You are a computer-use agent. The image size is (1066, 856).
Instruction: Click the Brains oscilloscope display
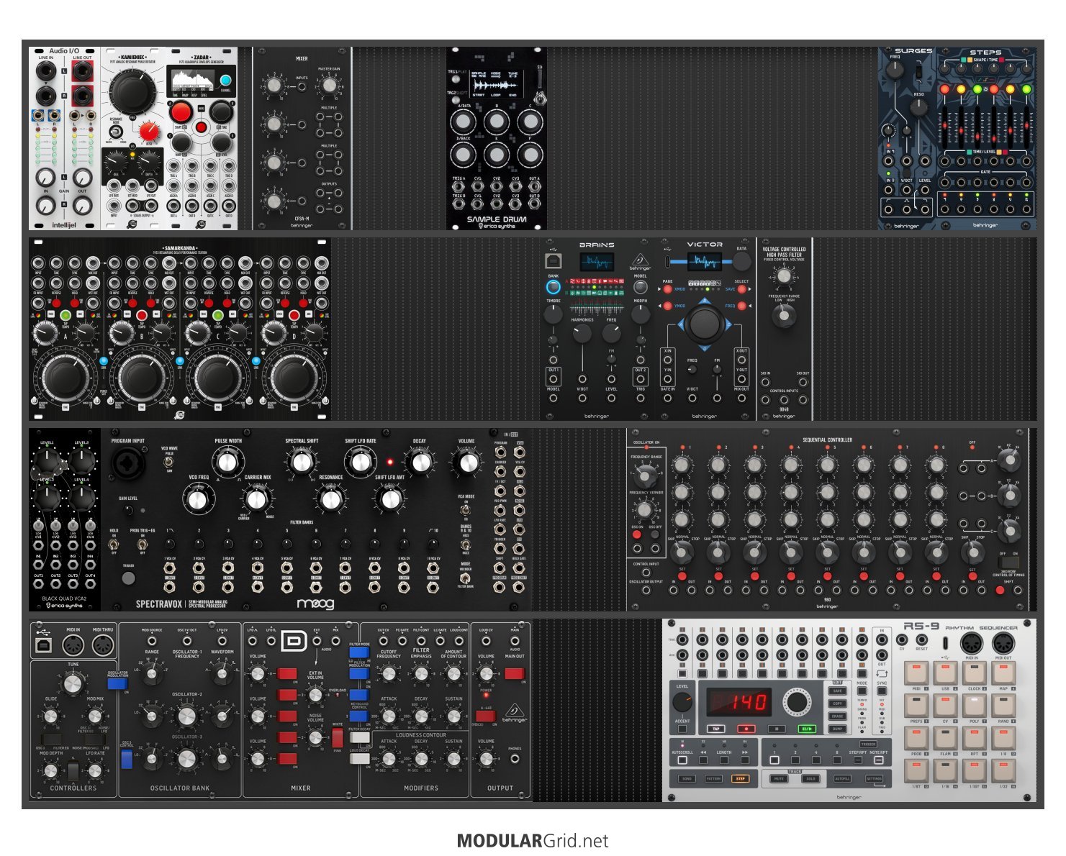596,262
